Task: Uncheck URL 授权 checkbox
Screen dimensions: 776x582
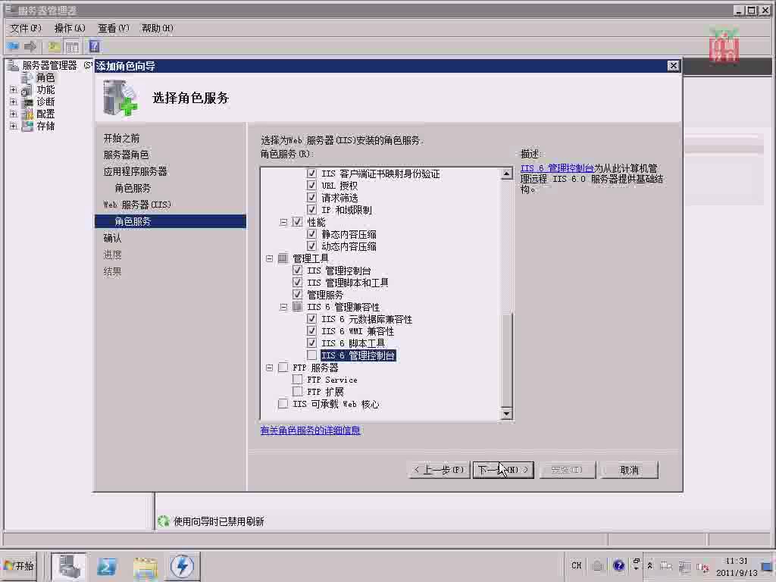Action: coord(311,185)
